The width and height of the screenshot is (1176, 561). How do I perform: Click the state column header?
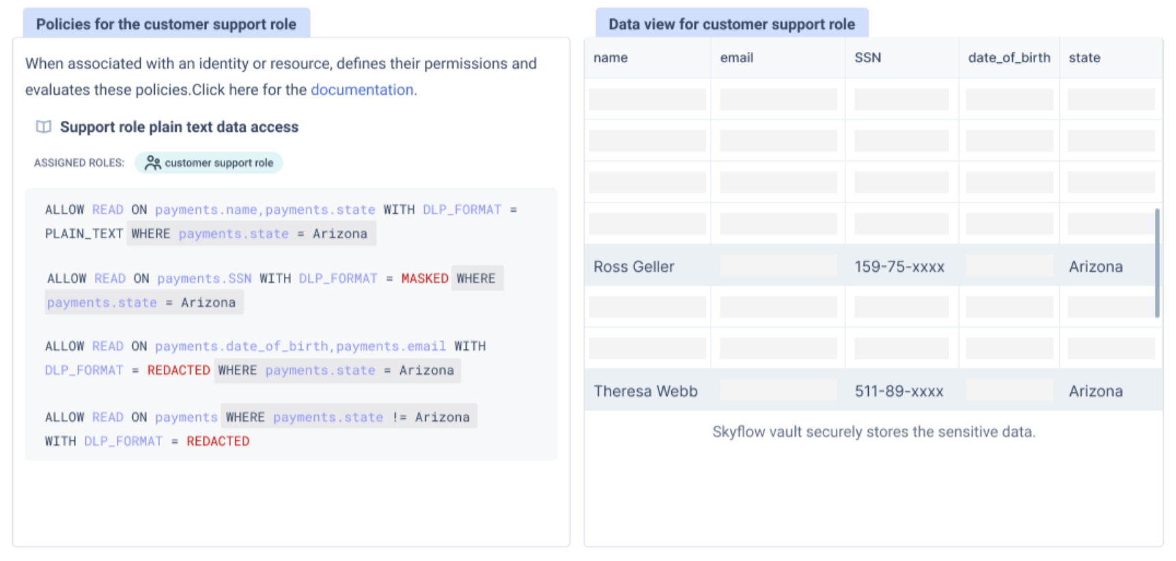1084,58
